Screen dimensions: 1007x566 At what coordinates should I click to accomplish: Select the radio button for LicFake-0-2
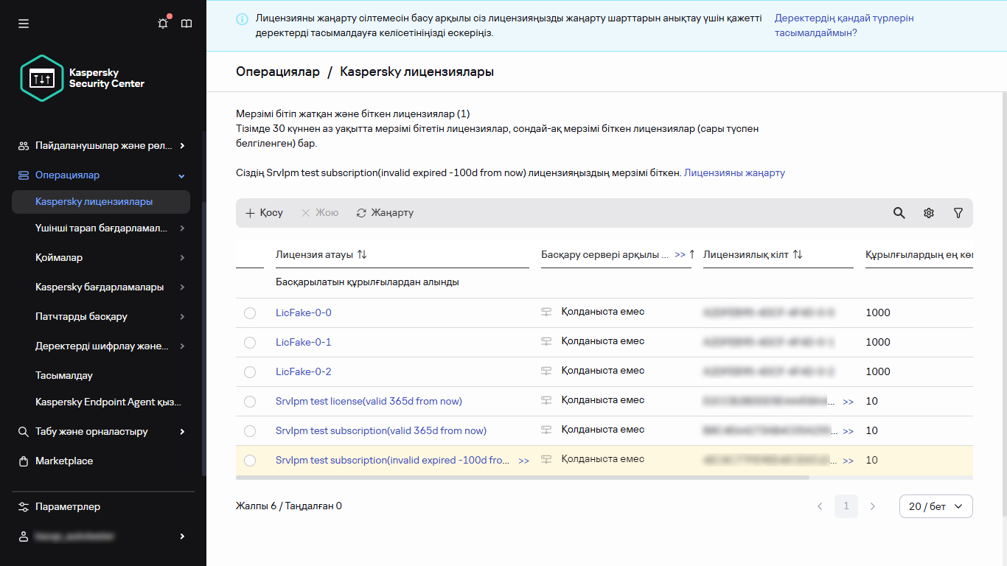250,371
